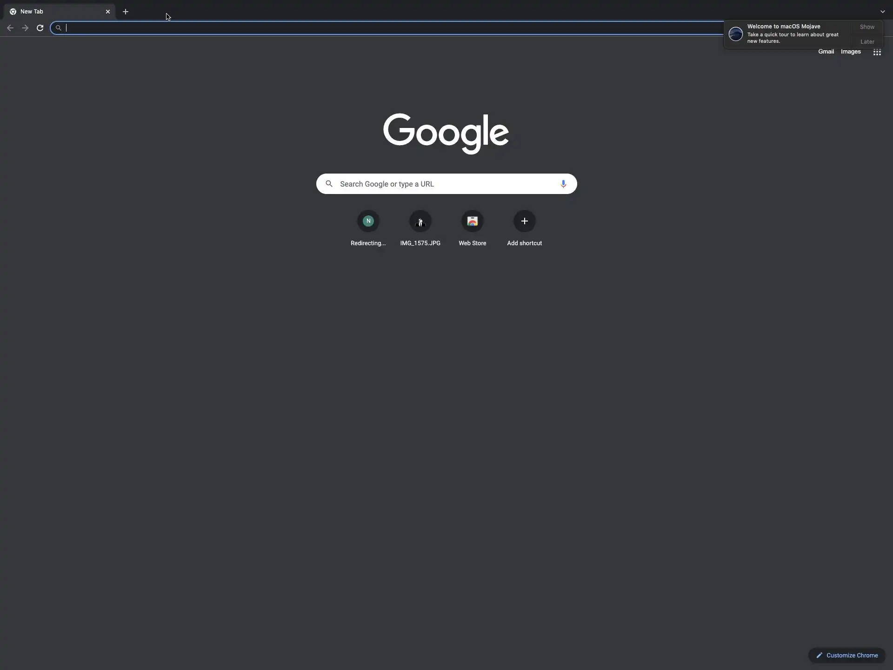Click the back navigation arrow

[x=10, y=28]
